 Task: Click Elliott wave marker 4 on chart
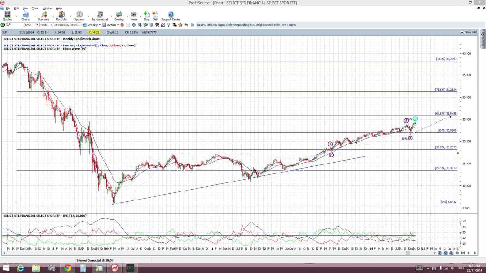[411, 138]
